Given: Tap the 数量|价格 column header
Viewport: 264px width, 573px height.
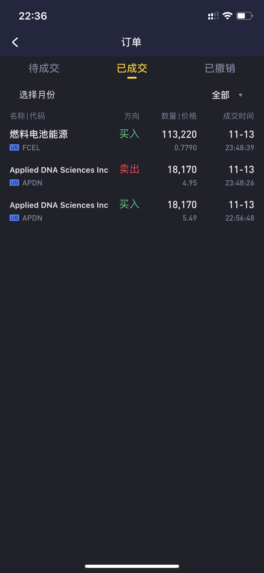Looking at the screenshot, I should point(179,116).
